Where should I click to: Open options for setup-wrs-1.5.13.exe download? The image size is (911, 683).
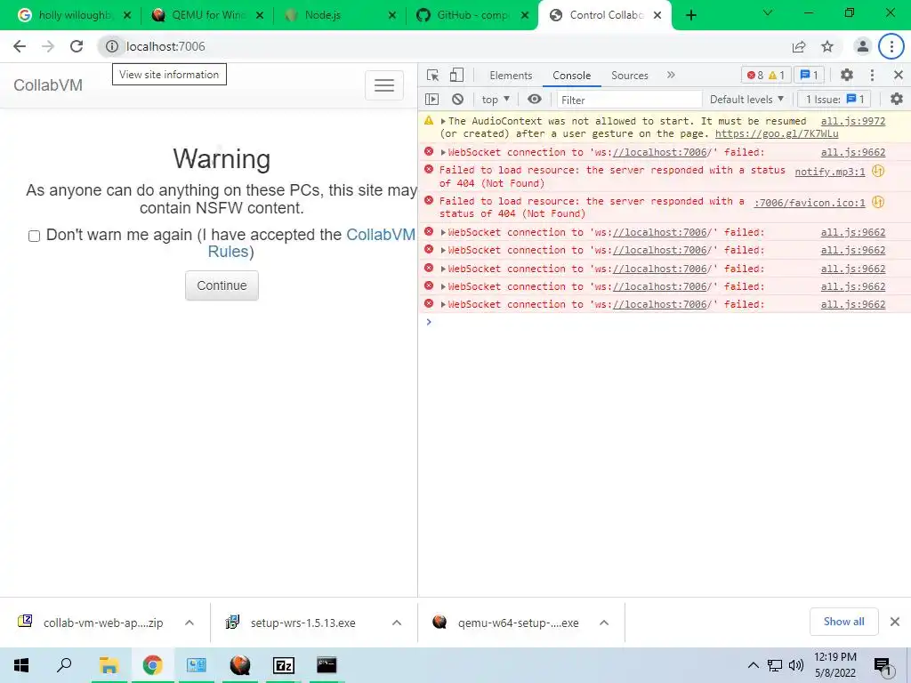point(397,623)
